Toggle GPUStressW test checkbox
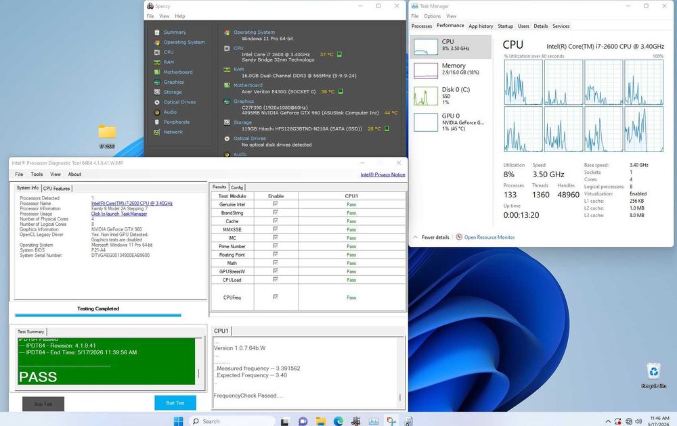Screen dimensions: 677x426 pyautogui.click(x=276, y=271)
